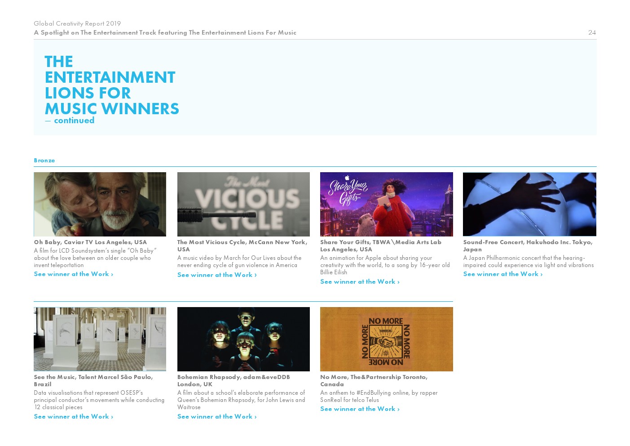Click The Most Vicious Cycle video image
Viewport: 630px width, 446px height.
243,204
